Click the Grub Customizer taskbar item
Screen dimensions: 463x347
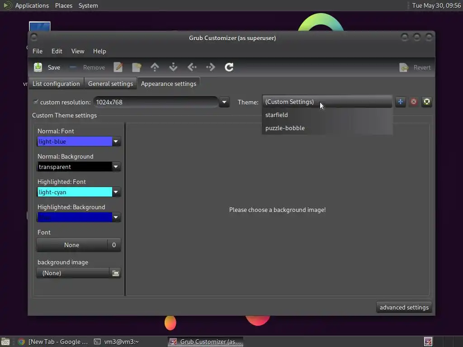(206, 342)
